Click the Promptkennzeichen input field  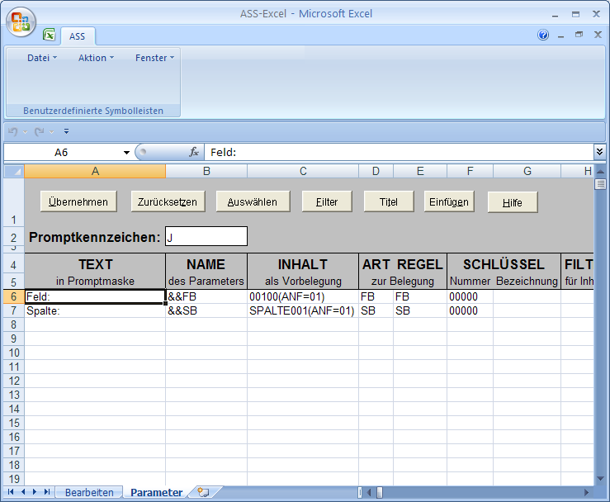tap(206, 237)
